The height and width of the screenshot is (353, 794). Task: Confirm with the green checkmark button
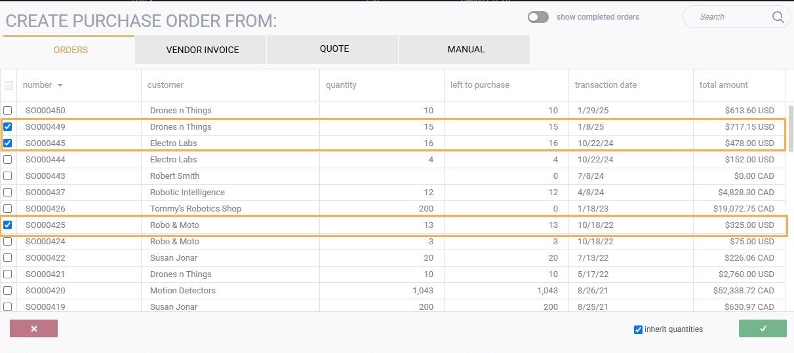coord(763,329)
